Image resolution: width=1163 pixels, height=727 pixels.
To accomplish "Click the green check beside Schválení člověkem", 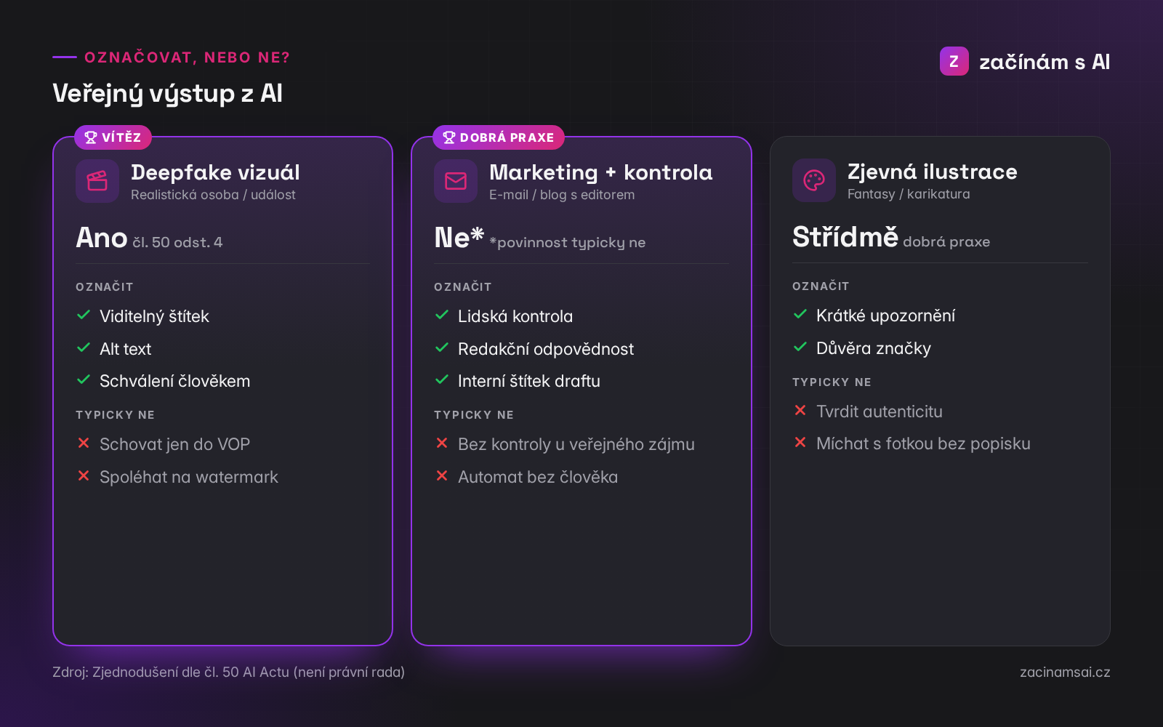I will tap(84, 379).
